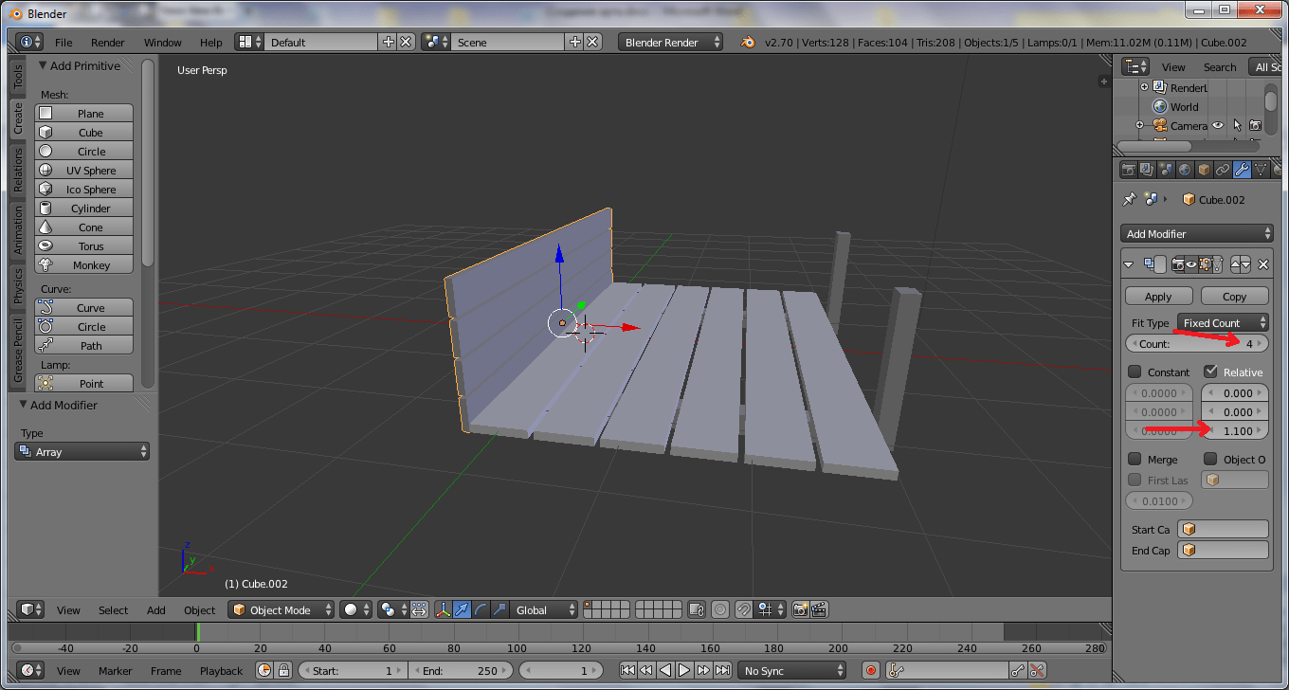Add a Point lamp
This screenshot has height=690, width=1289.
click(x=84, y=384)
